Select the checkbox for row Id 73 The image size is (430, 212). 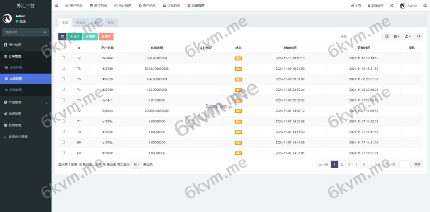pyautogui.click(x=63, y=100)
